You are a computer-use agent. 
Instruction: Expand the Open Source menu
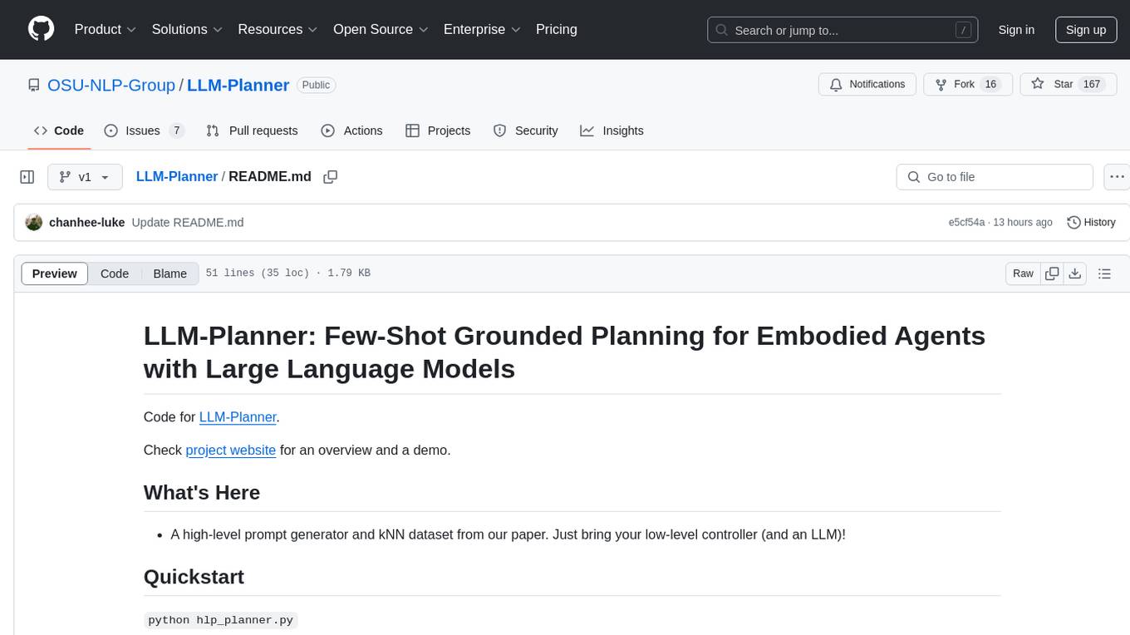point(381,29)
